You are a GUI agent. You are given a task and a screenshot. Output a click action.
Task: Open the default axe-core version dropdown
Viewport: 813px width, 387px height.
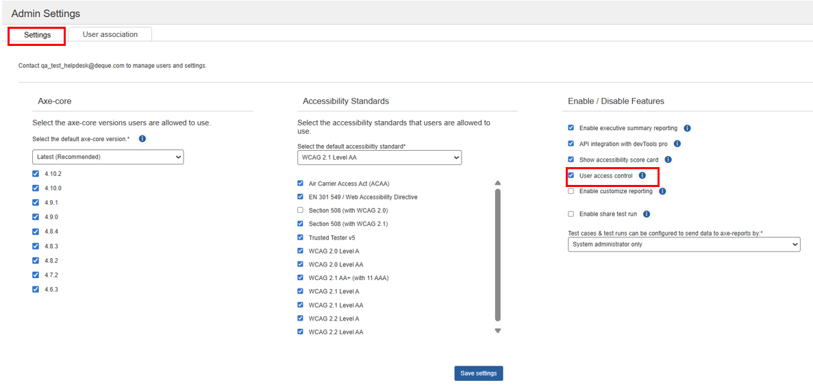click(108, 157)
